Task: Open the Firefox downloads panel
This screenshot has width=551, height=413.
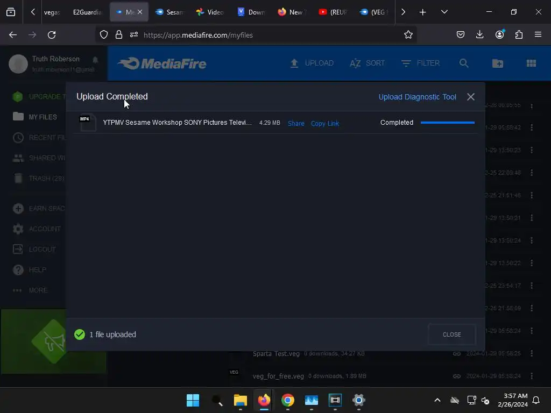Action: [479, 34]
